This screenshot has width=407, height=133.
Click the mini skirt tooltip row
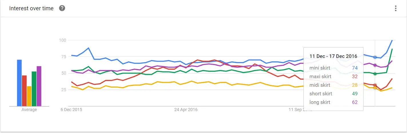[x=333, y=68]
